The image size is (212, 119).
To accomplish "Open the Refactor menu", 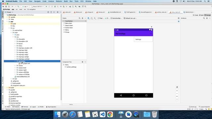I will 59,1.
